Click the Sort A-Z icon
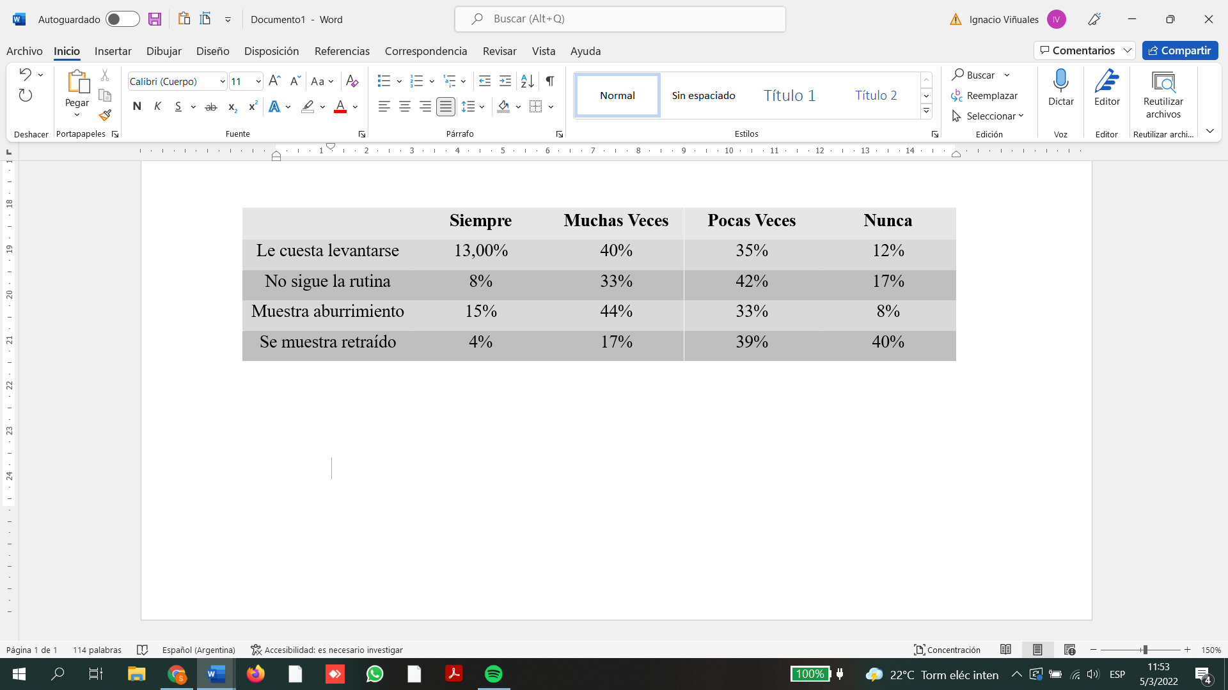This screenshot has width=1228, height=690. pyautogui.click(x=527, y=81)
